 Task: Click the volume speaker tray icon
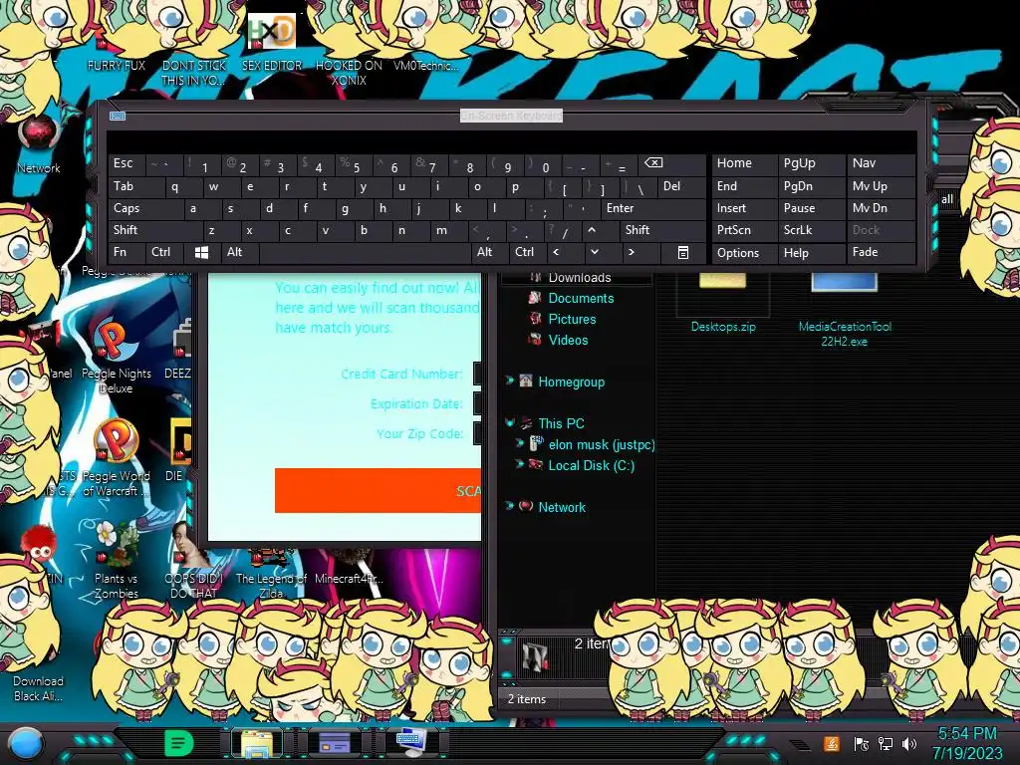[x=909, y=743]
